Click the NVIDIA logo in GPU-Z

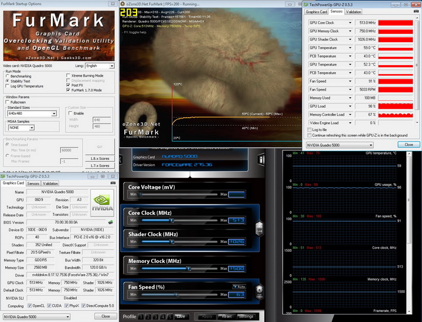(102, 203)
